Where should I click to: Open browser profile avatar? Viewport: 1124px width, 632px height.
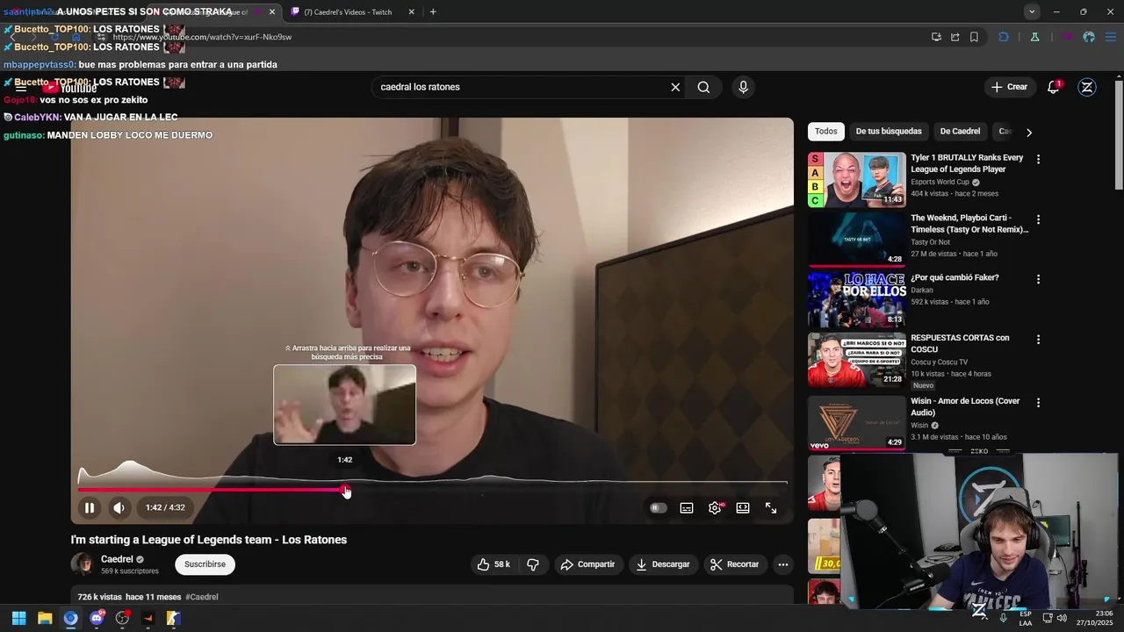coord(1089,37)
